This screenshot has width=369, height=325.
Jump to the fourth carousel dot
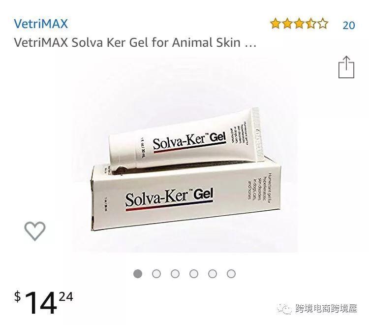pos(194,274)
